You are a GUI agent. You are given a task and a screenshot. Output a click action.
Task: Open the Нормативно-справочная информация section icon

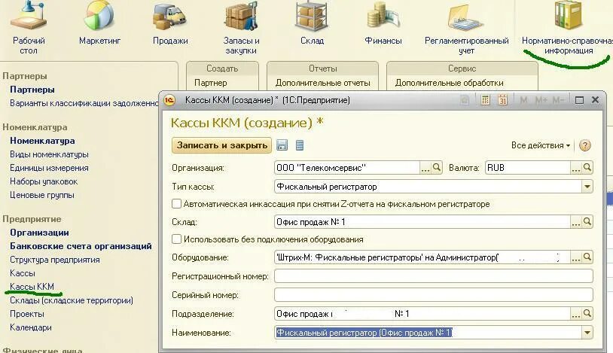tap(569, 16)
